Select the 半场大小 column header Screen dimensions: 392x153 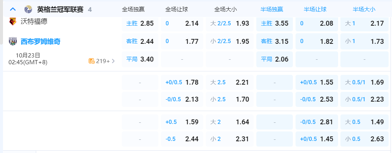pyautogui.click(x=364, y=9)
